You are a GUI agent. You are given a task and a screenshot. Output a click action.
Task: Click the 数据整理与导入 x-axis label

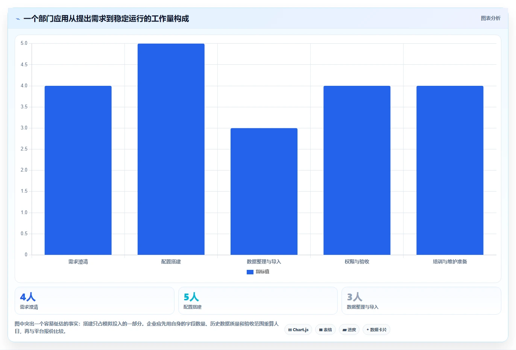coord(264,262)
